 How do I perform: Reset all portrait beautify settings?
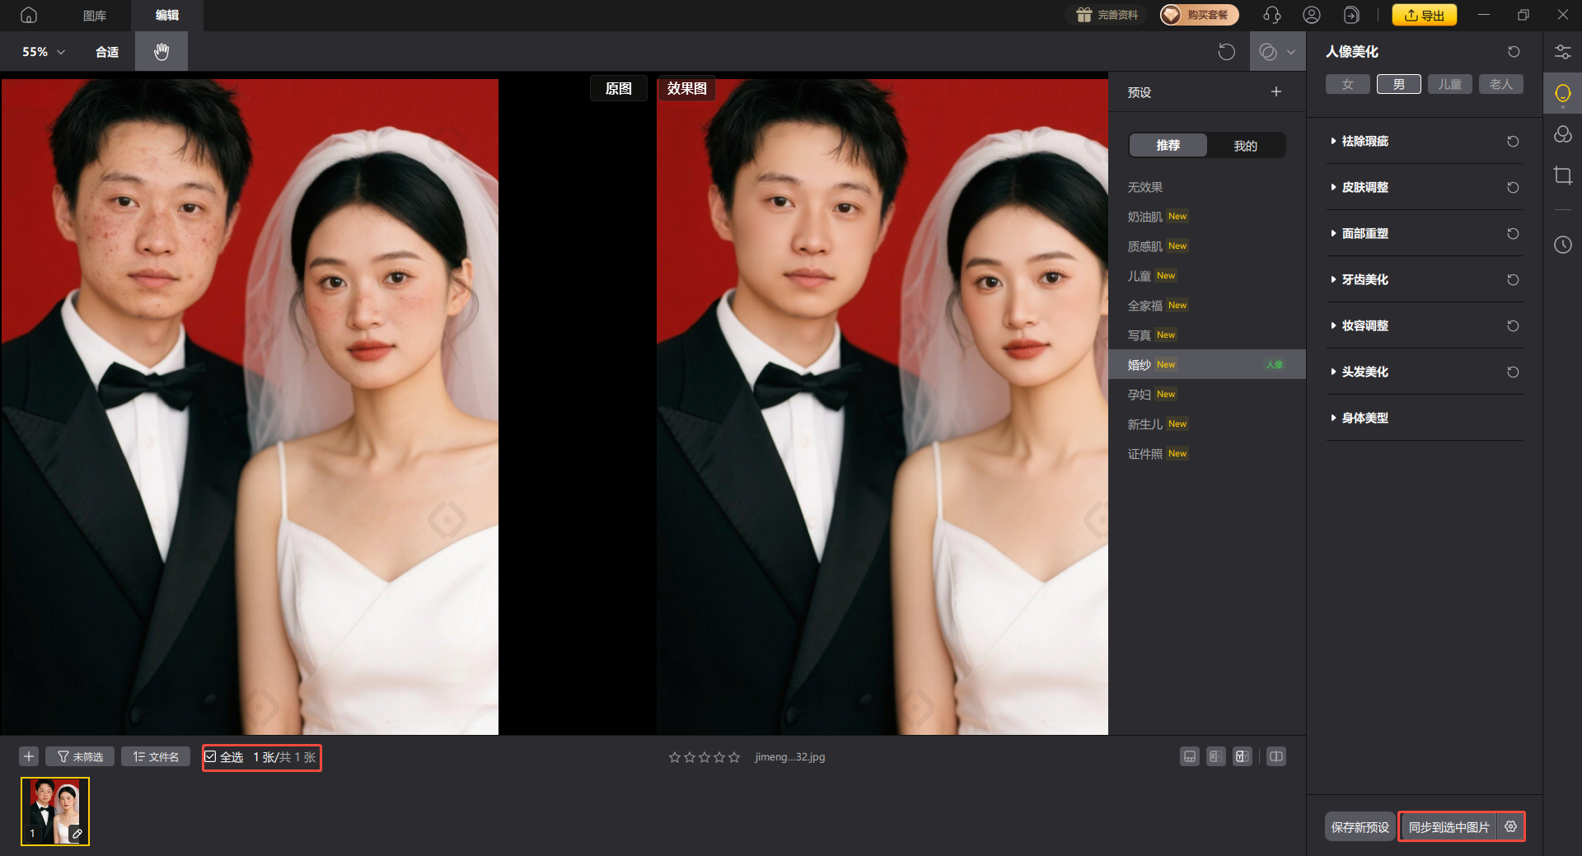pos(1513,51)
